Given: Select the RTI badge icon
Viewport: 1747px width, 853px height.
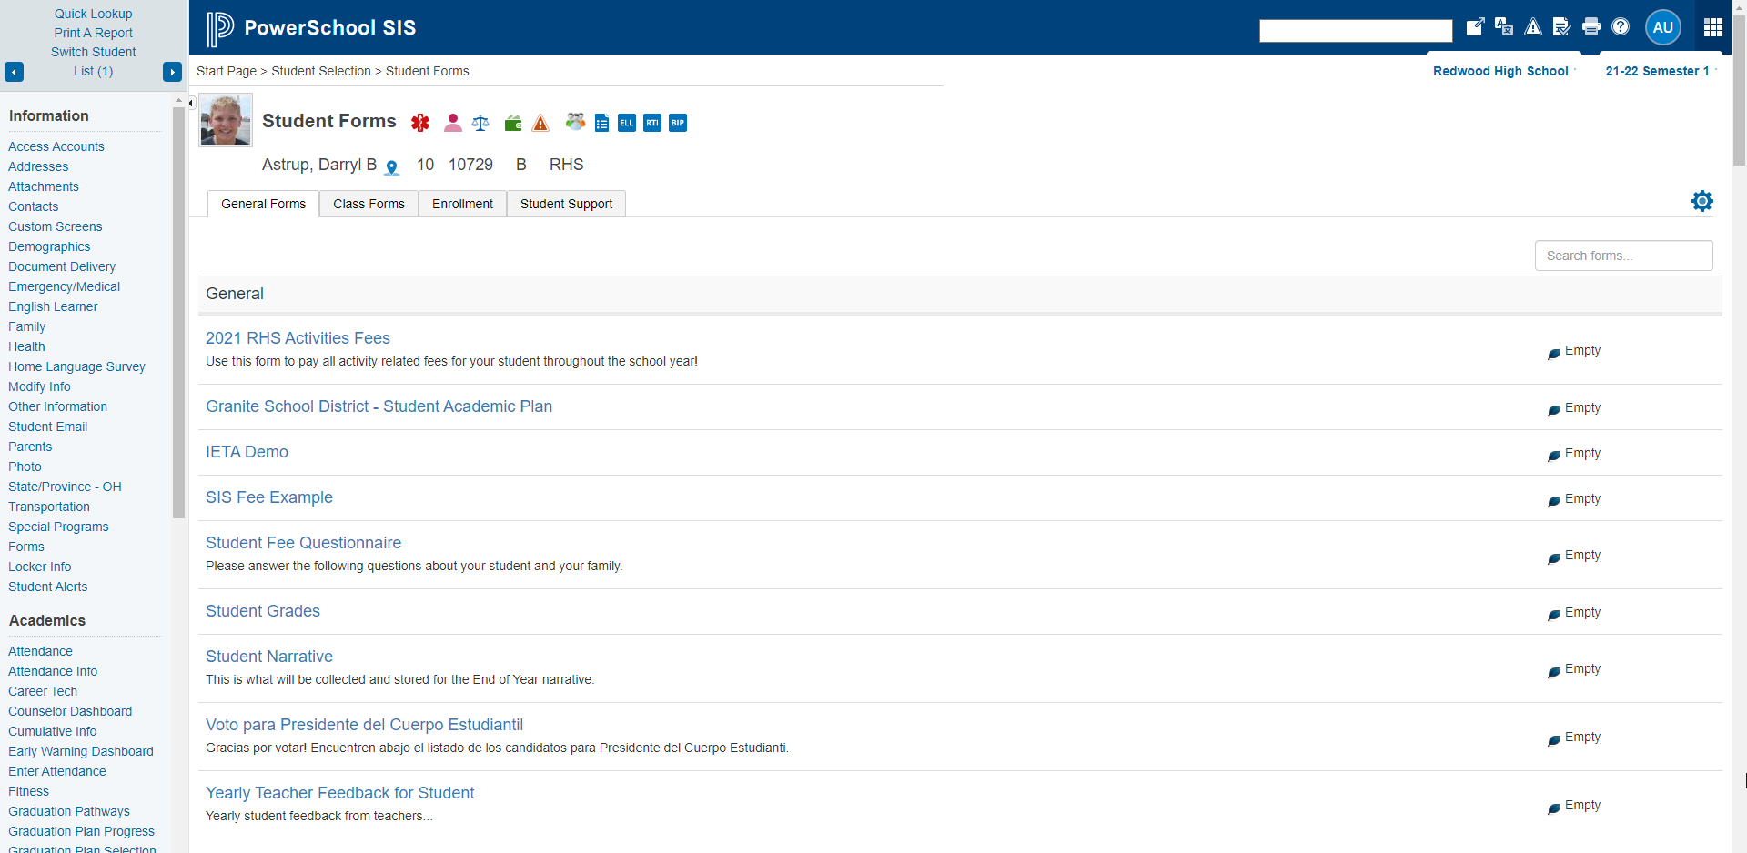Looking at the screenshot, I should pyautogui.click(x=652, y=123).
